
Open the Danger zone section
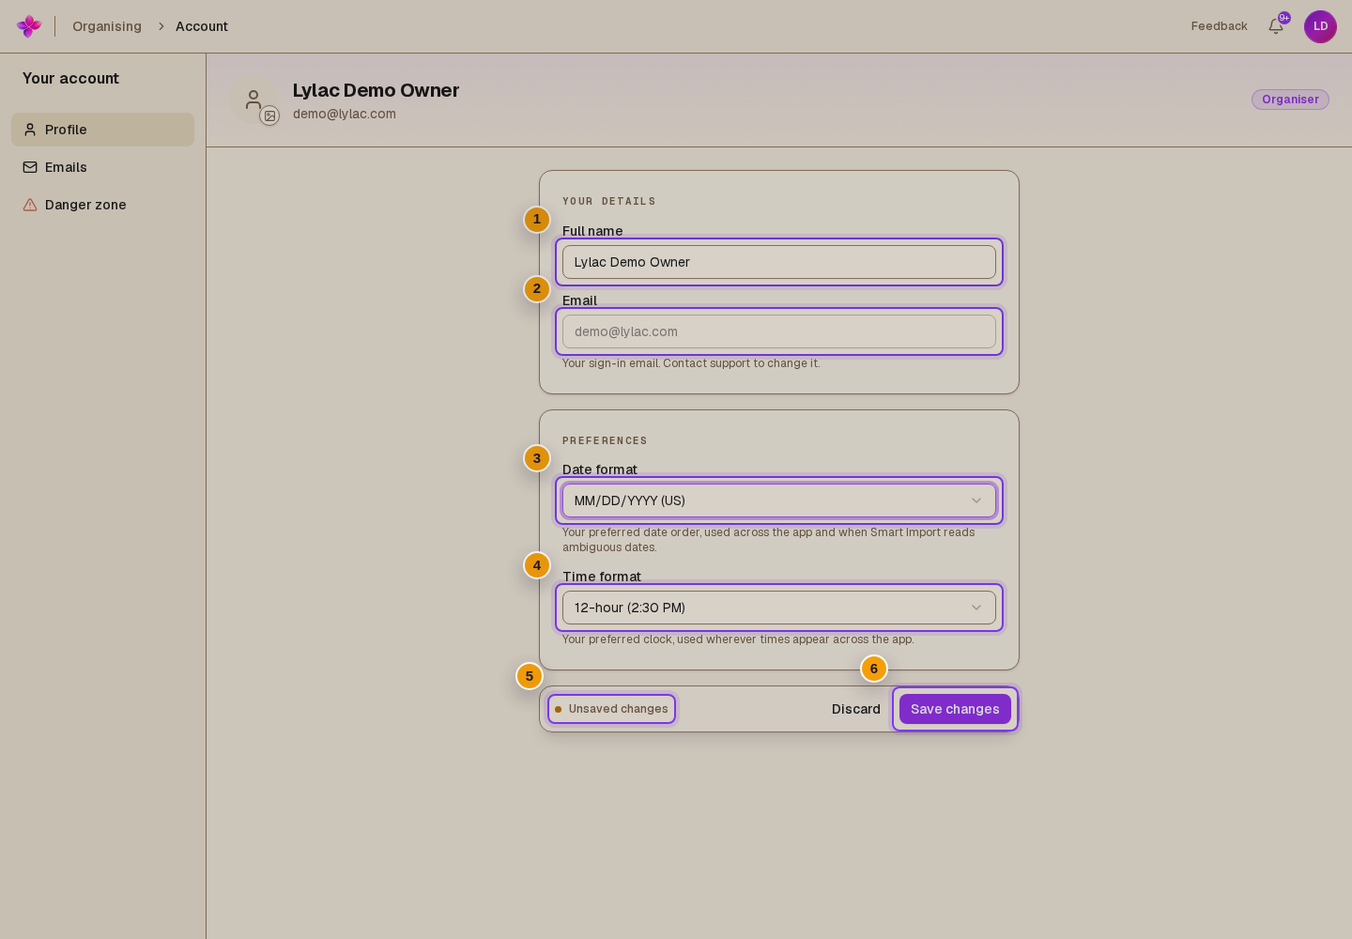coord(103,205)
